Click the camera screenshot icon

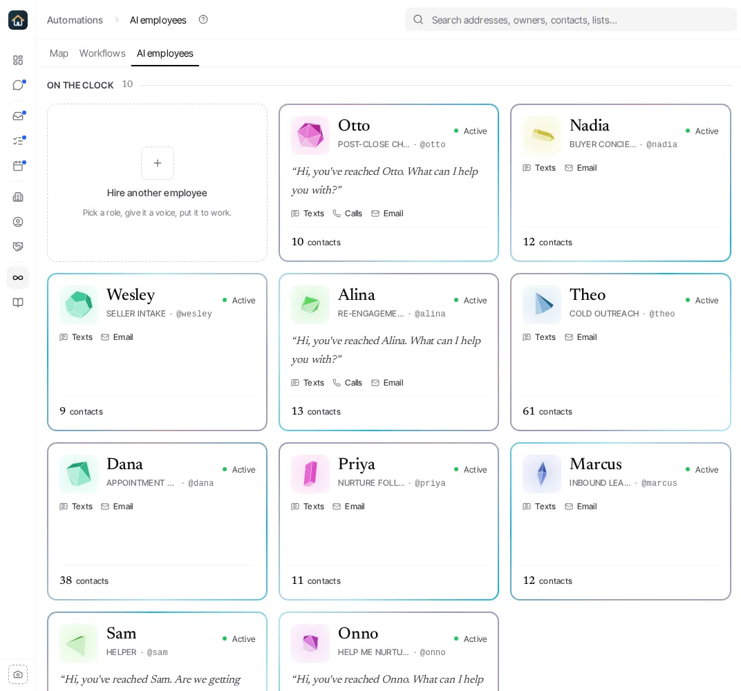point(18,674)
